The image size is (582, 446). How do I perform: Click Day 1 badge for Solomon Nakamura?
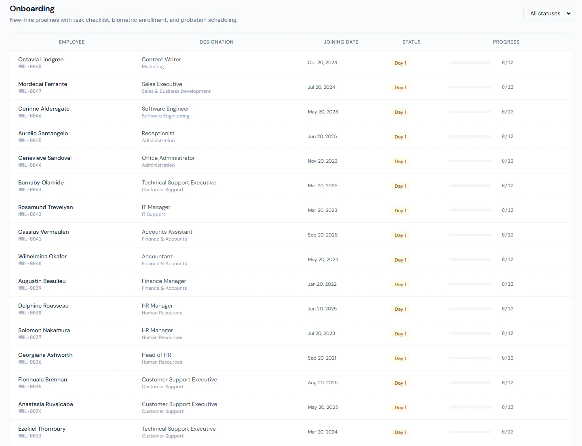(401, 334)
